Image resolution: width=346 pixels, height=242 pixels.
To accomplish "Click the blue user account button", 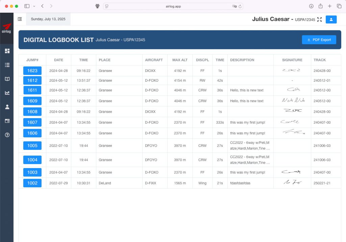I will click(x=331, y=20).
